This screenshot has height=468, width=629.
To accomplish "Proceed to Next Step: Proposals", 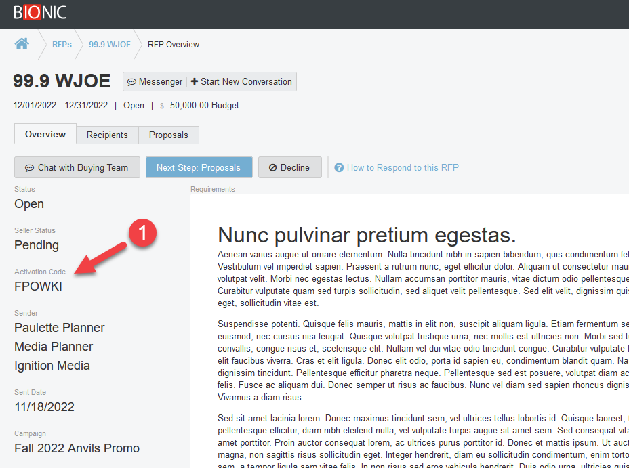I will pyautogui.click(x=199, y=167).
